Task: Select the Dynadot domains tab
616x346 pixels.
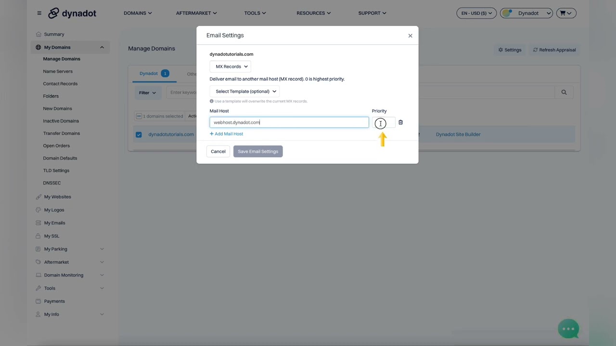Action: click(x=154, y=74)
